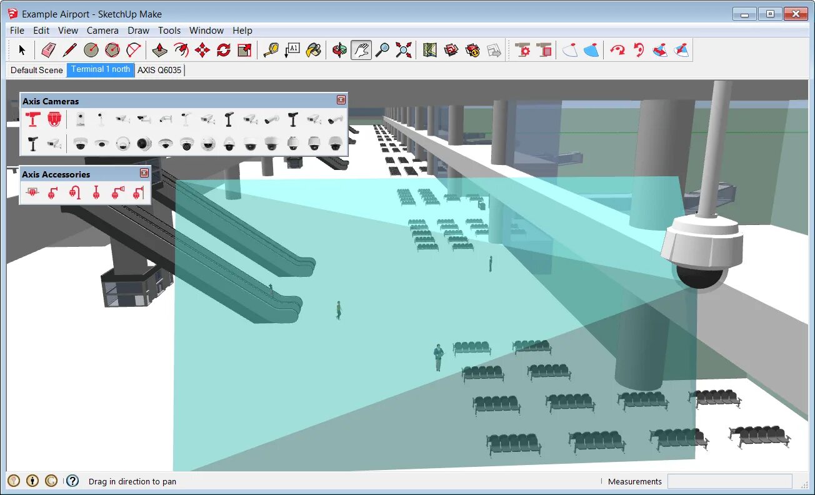
Task: Click the rightmost cone icon with one arrow
Action: 682,50
